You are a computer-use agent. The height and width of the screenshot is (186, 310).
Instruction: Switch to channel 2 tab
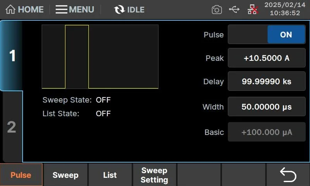point(12,127)
